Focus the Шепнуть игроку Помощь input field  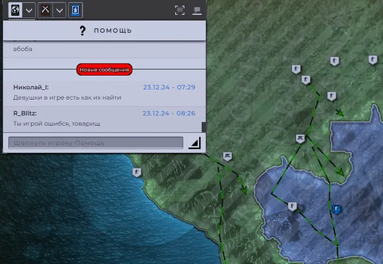(96, 143)
